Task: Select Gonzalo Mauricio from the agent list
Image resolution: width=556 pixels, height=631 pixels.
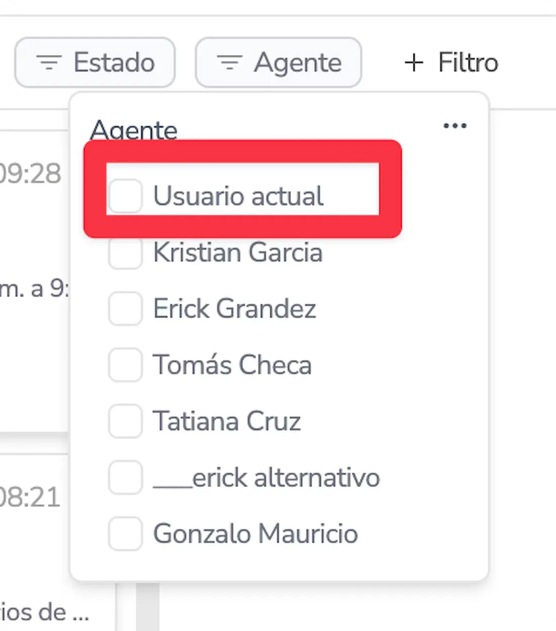Action: pyautogui.click(x=256, y=533)
